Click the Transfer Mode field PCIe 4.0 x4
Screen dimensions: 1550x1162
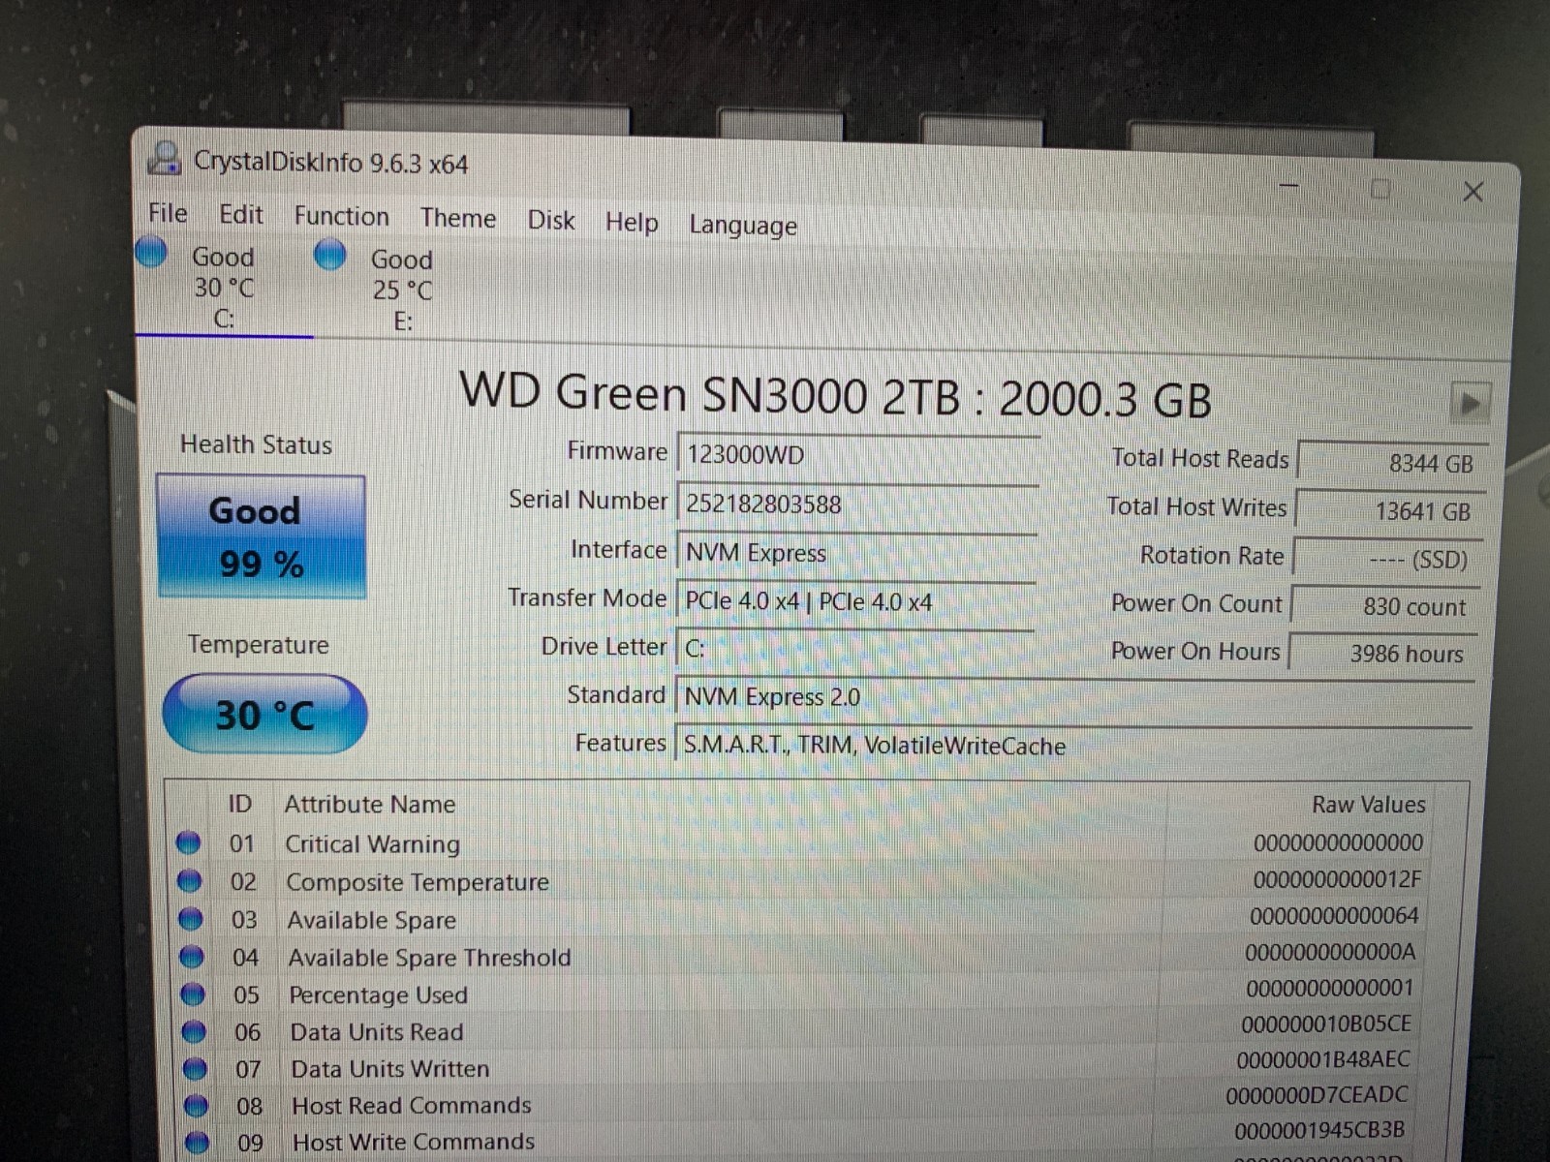855,601
